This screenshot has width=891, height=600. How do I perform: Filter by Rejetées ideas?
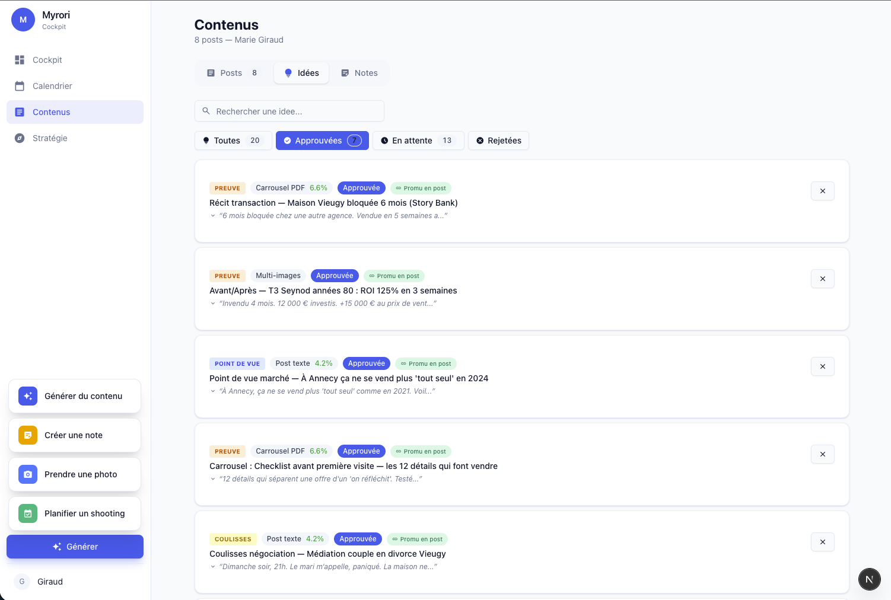498,141
